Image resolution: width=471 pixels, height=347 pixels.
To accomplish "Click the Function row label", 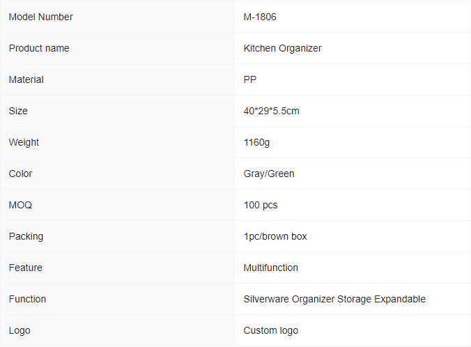I will 27,299.
